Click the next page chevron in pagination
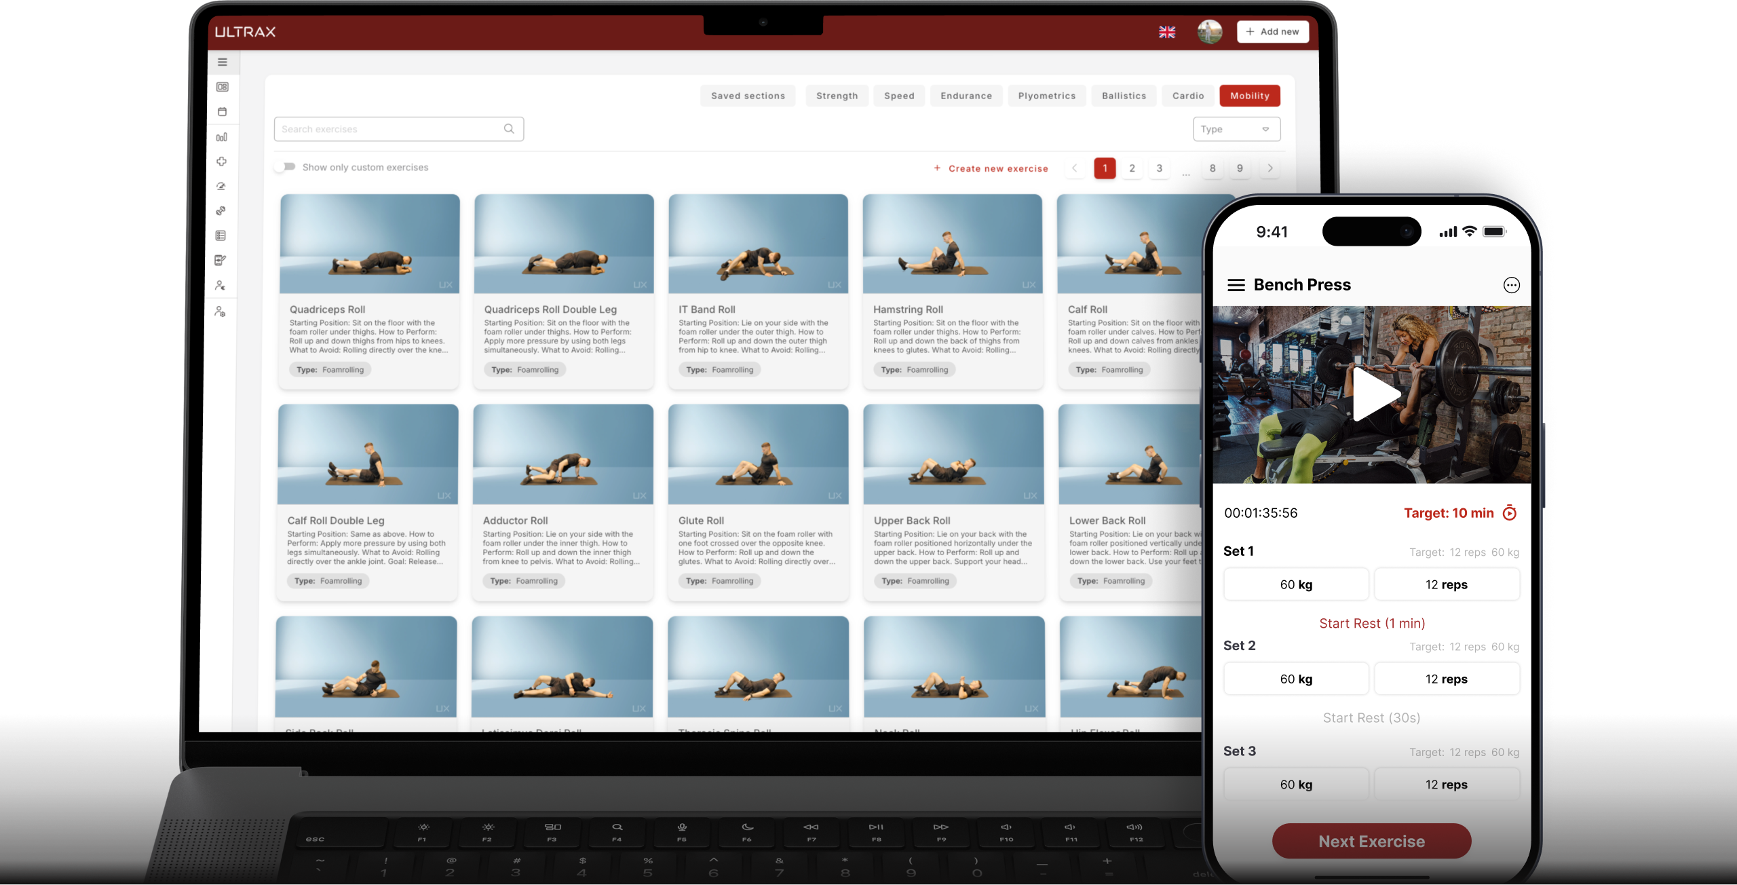 [x=1270, y=168]
